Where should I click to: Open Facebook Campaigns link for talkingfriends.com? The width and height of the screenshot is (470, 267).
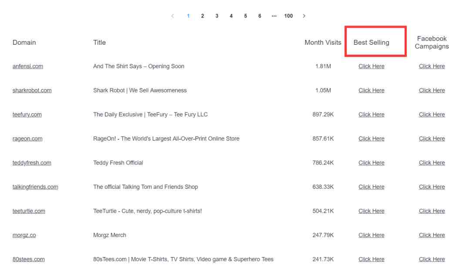click(x=432, y=187)
